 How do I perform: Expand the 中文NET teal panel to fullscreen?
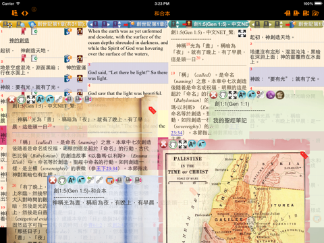coord(242,33)
